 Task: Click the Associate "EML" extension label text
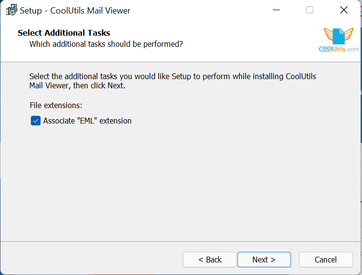(87, 121)
